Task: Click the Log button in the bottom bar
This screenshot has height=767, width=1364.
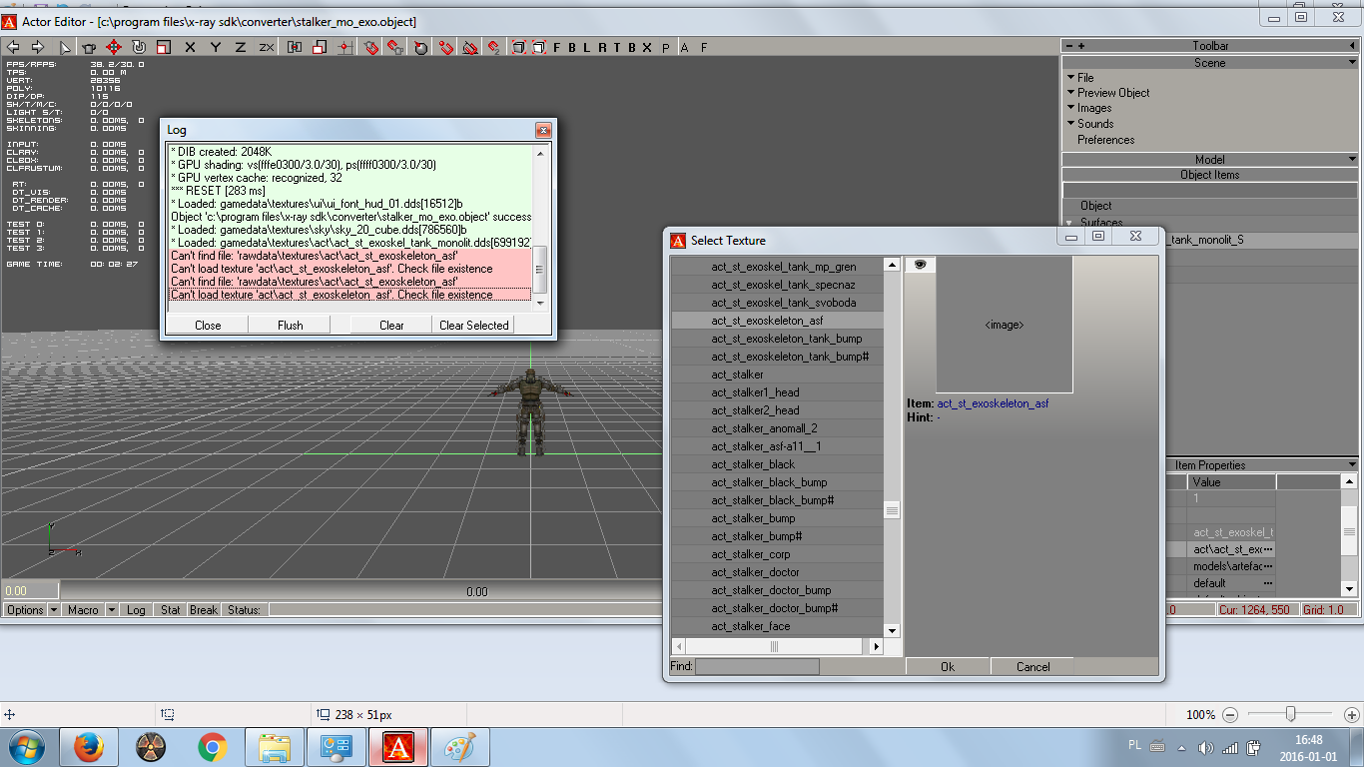Action: tap(136, 609)
